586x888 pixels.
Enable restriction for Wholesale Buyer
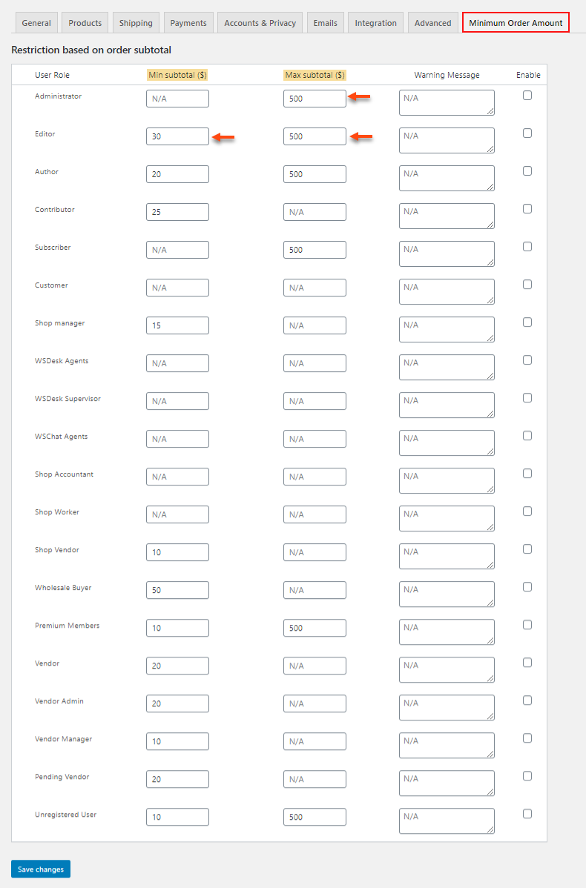click(527, 587)
